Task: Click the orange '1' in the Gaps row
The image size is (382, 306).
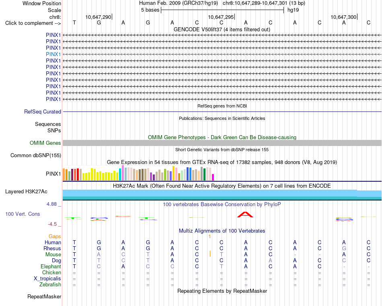Action: click(209, 237)
